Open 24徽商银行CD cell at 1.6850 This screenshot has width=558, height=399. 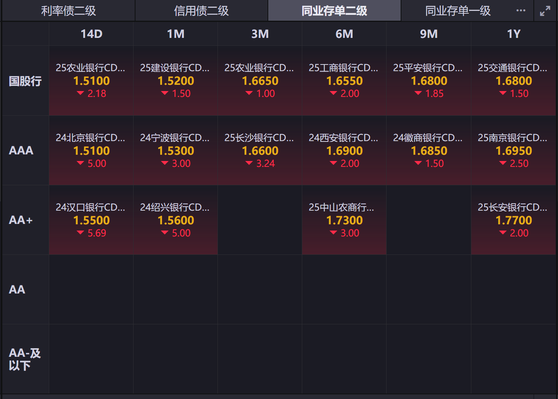pyautogui.click(x=429, y=150)
